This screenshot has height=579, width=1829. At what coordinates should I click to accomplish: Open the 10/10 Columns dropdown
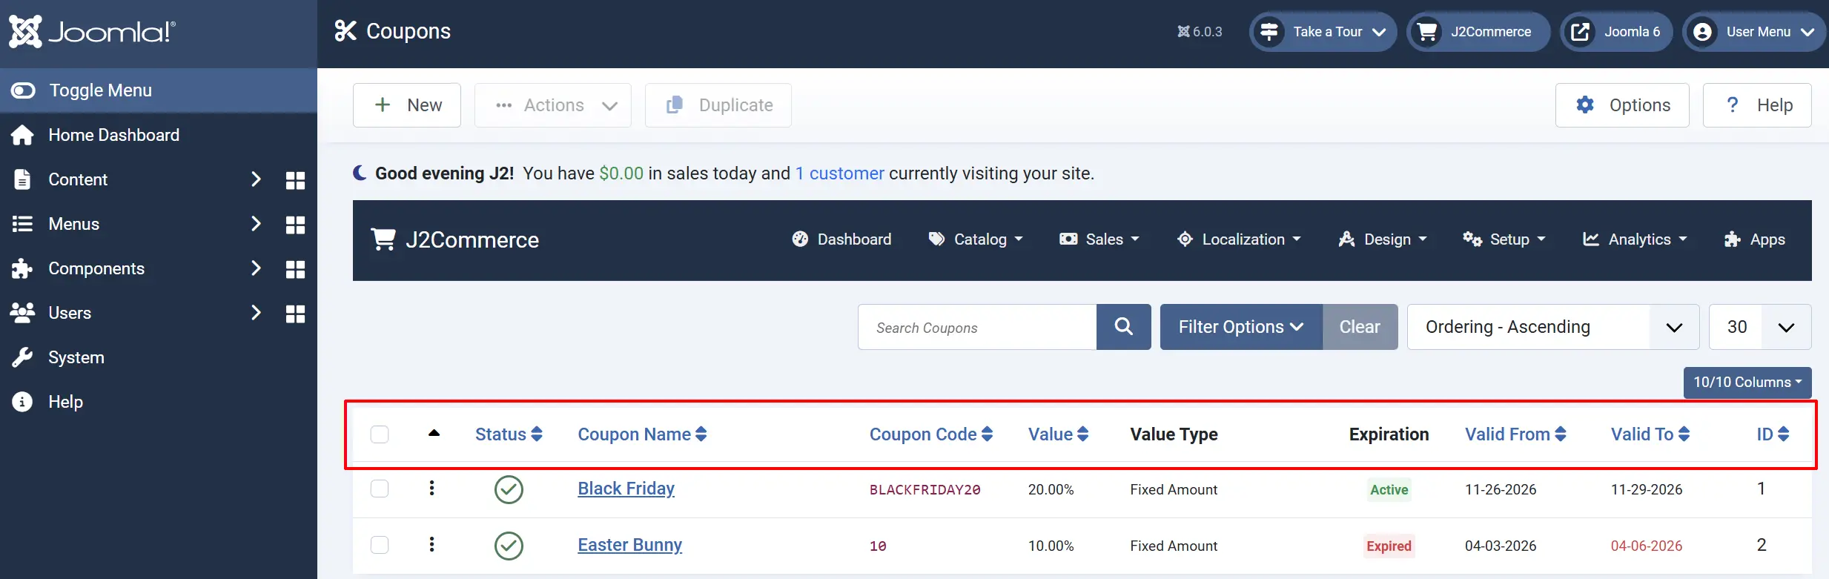(x=1747, y=383)
